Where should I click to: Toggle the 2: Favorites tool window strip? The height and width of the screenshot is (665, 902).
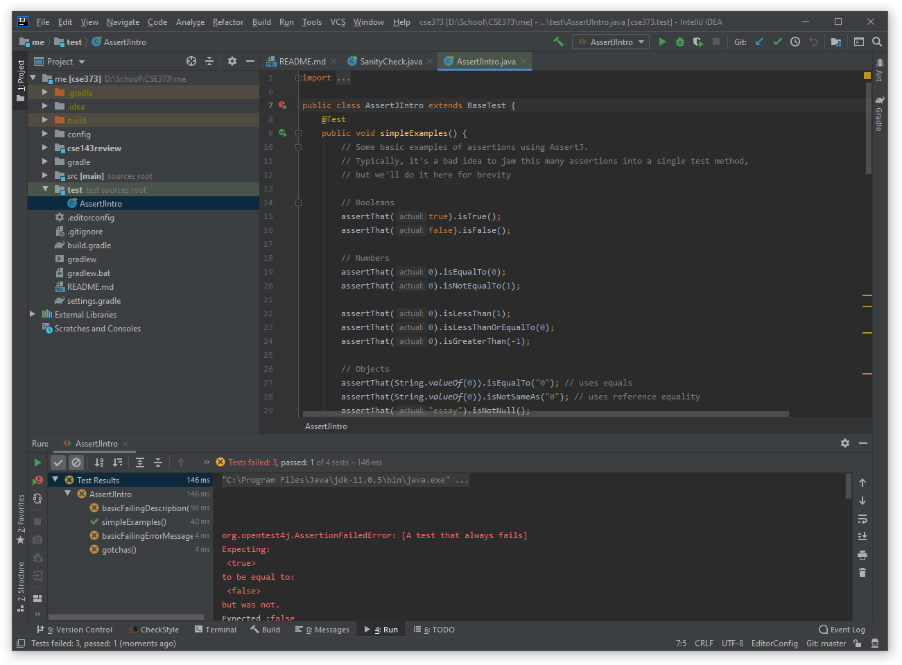pos(21,519)
